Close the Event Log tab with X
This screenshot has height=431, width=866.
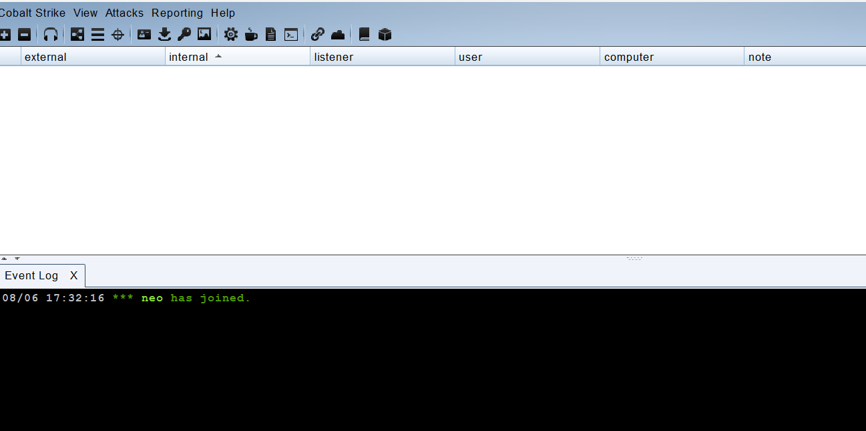74,275
